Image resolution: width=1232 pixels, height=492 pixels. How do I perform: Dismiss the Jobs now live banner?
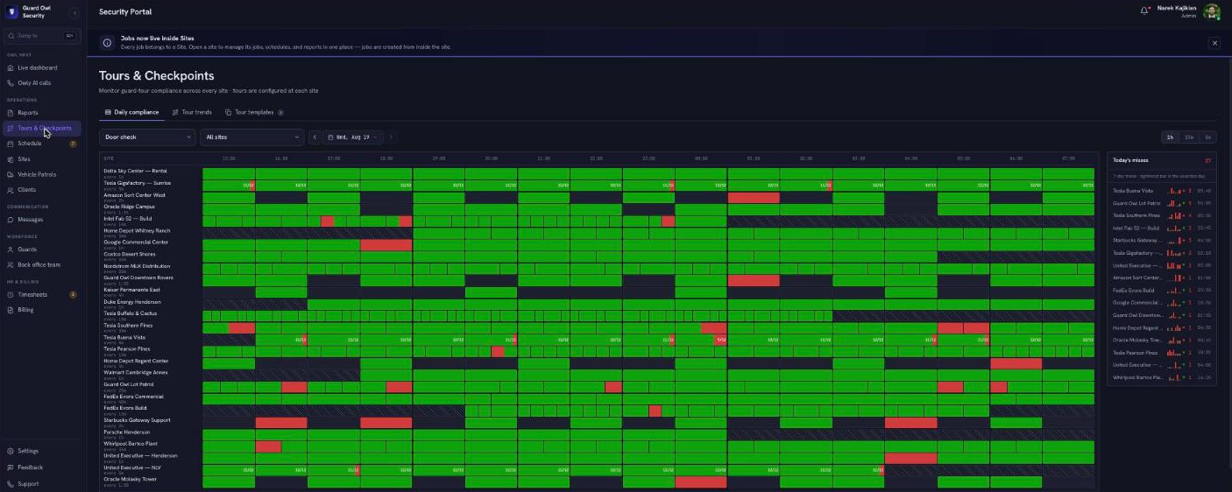click(x=1214, y=42)
